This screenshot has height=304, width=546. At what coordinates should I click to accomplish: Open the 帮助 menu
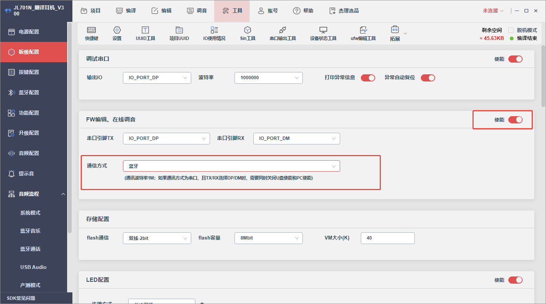click(303, 11)
